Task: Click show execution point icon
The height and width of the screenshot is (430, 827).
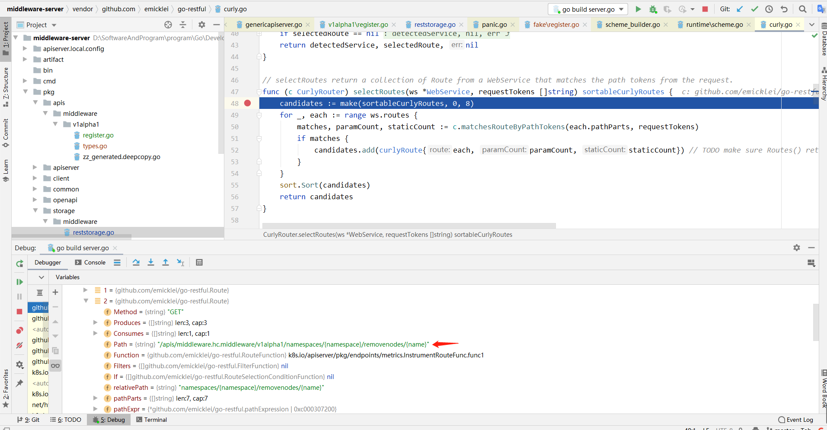Action: pyautogui.click(x=117, y=262)
